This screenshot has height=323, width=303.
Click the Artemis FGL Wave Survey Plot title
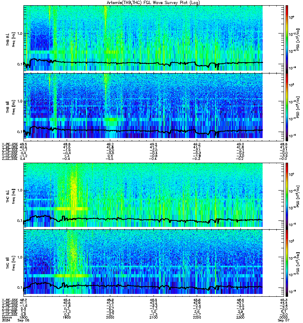tap(153, 2)
